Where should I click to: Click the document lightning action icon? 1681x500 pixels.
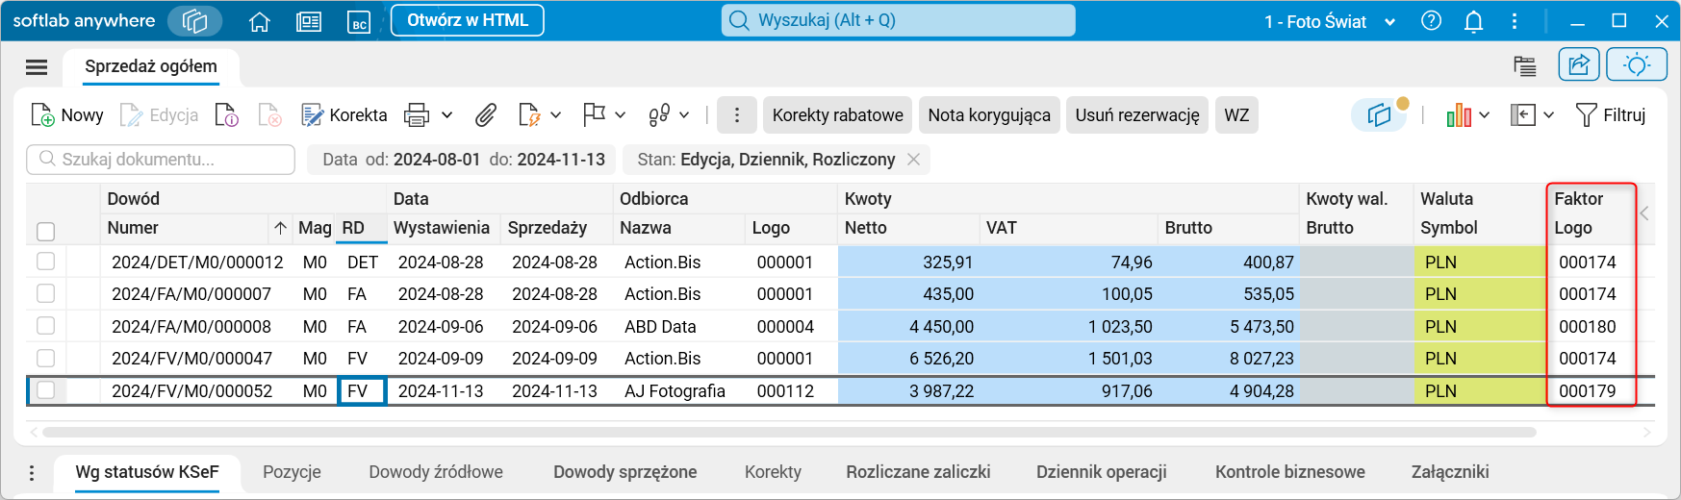pyautogui.click(x=529, y=115)
